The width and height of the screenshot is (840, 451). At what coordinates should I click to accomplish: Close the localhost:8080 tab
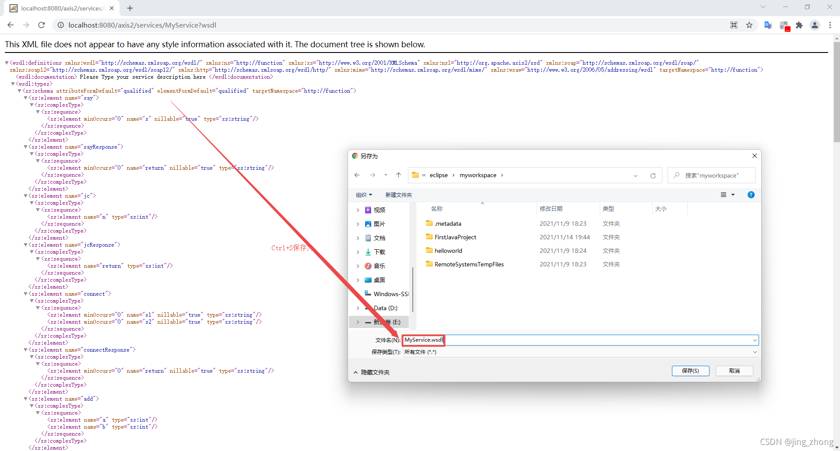(112, 8)
